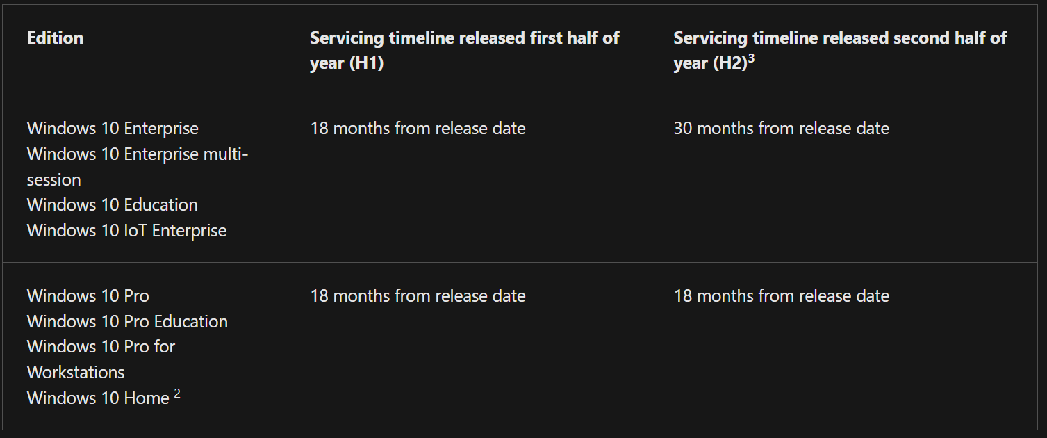This screenshot has width=1047, height=438.
Task: Click the word Workstations in the Pro row
Action: (x=76, y=373)
